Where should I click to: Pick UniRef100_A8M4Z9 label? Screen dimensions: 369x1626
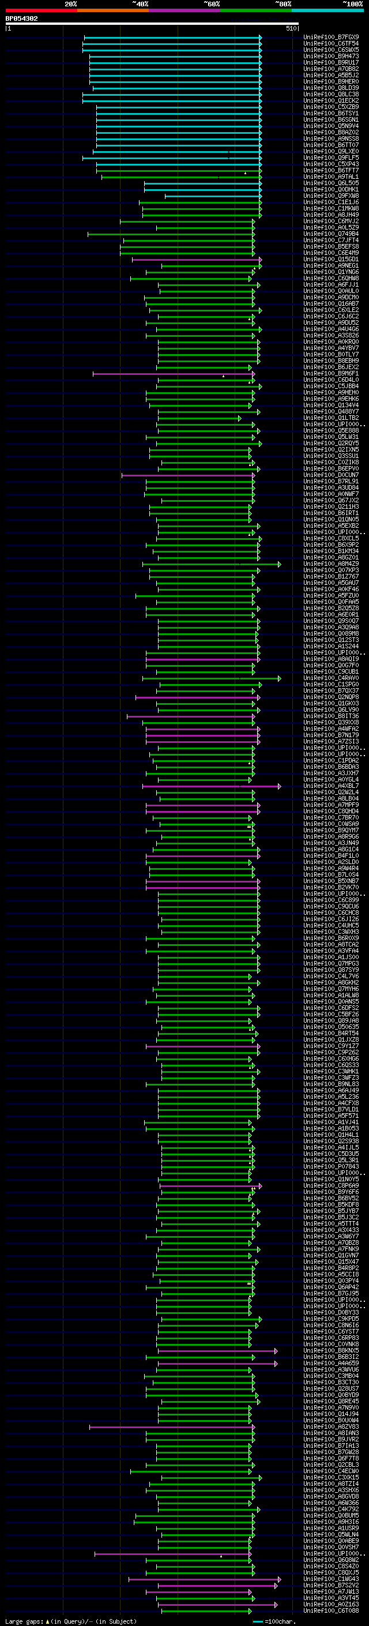(331, 564)
